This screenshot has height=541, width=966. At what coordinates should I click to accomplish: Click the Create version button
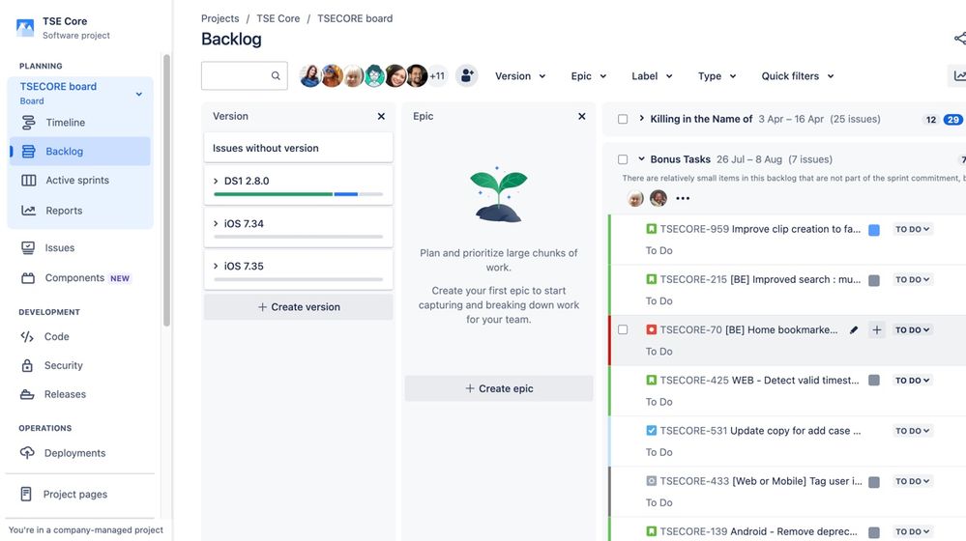click(298, 307)
